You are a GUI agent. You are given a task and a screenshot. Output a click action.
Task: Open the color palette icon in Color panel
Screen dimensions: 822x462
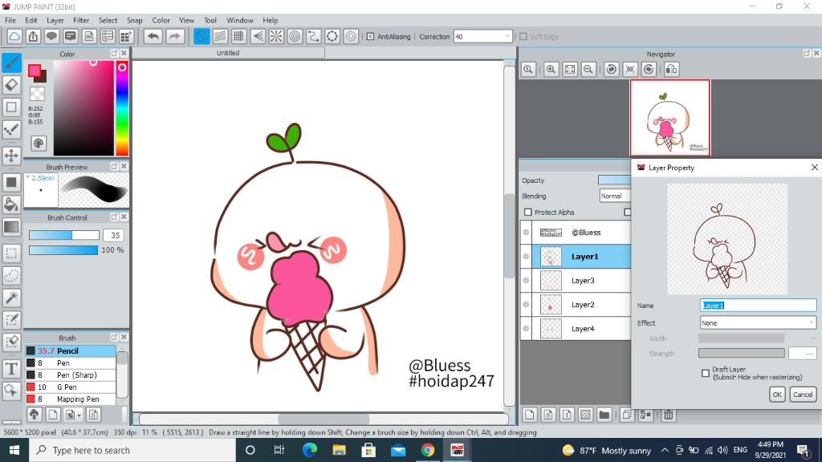pyautogui.click(x=39, y=143)
